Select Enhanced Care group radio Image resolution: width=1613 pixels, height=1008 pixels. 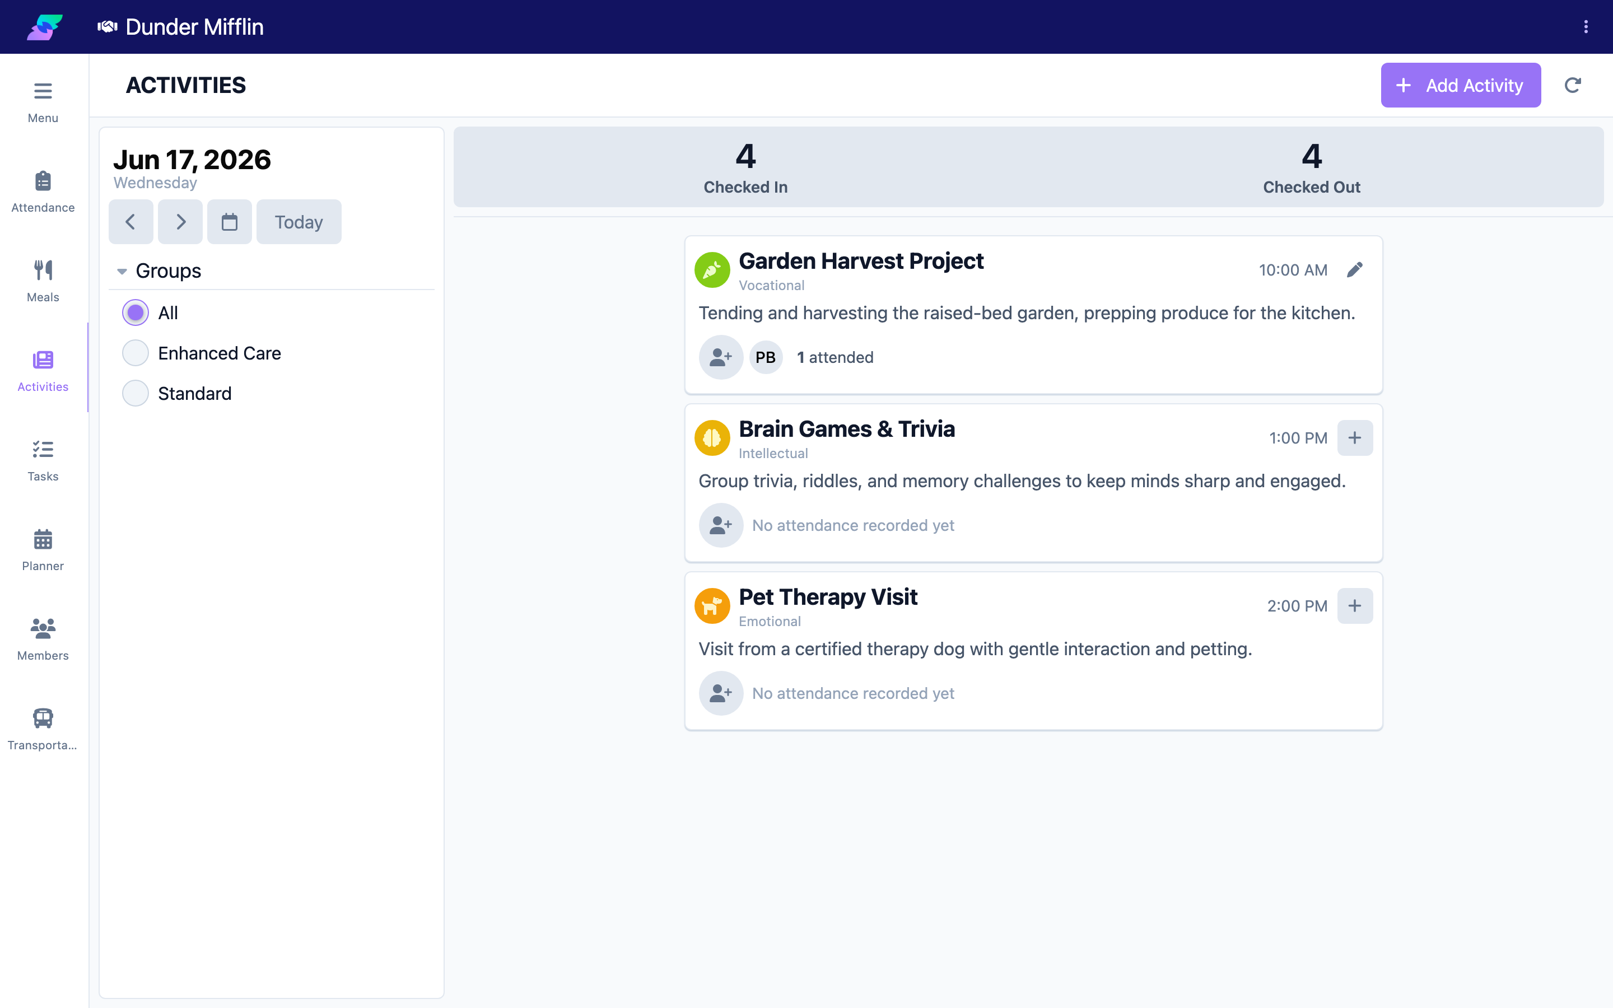coord(136,353)
